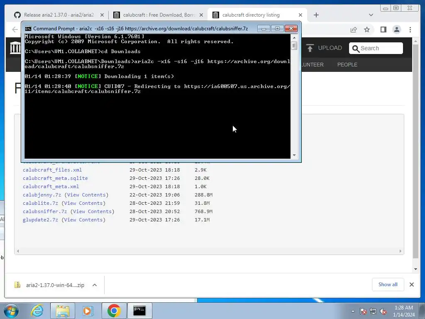The image size is (425, 319).
Task: Click Show all downloads
Action: click(x=388, y=285)
